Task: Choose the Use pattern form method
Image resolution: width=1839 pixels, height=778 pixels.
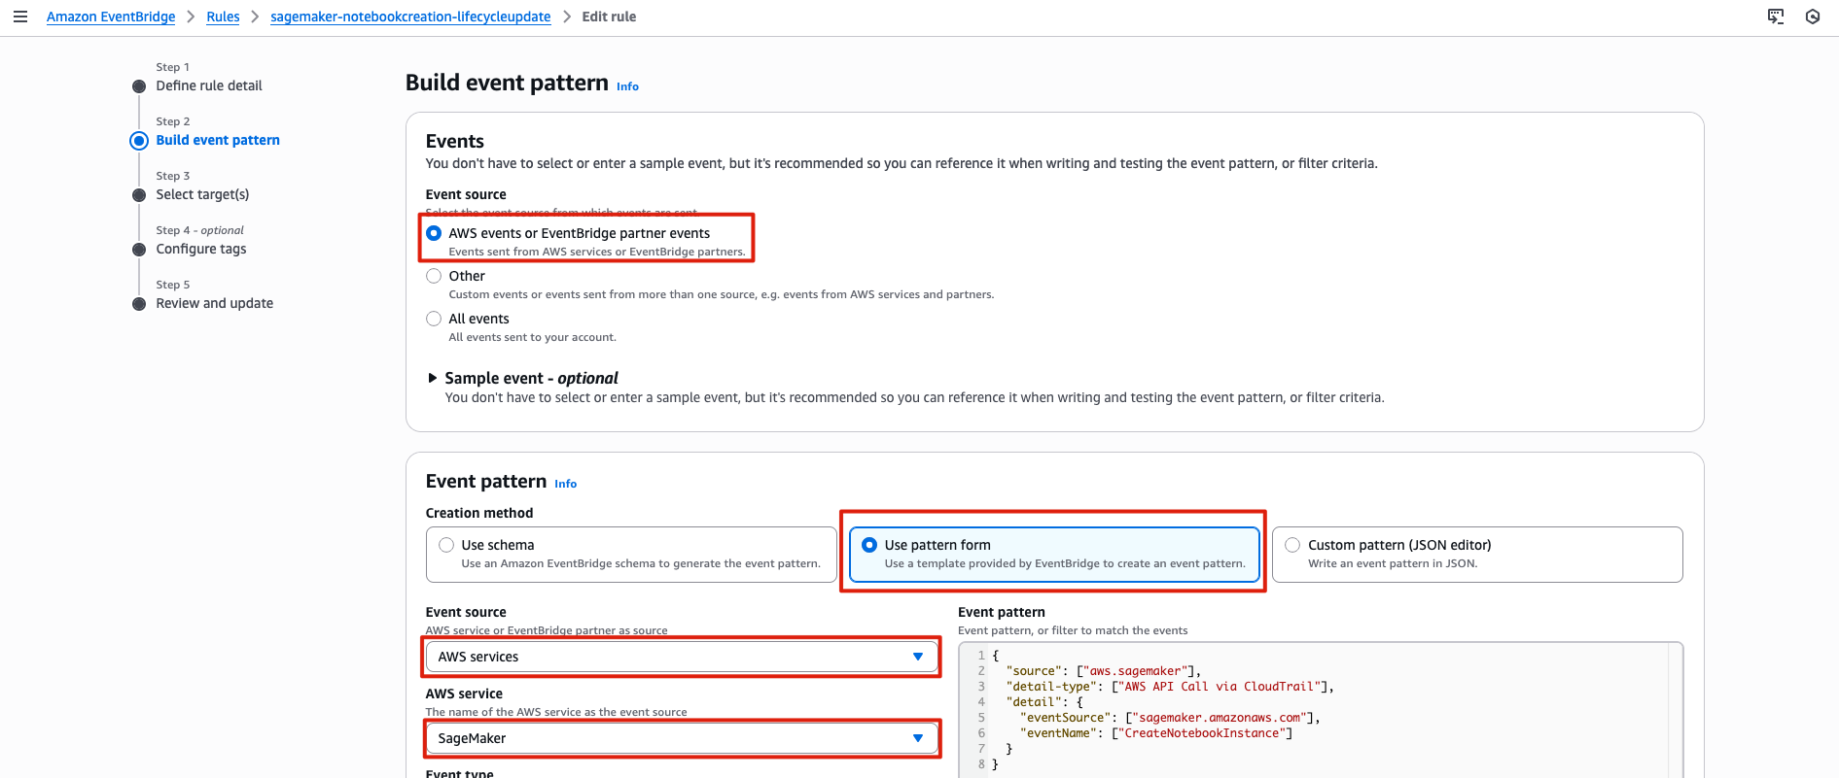Action: [869, 545]
